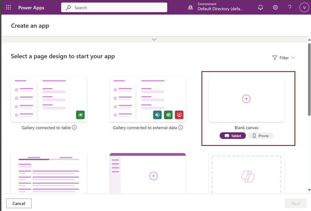Click the Gallery connected to external data label
The height and width of the screenshot is (211, 311).
145,128
